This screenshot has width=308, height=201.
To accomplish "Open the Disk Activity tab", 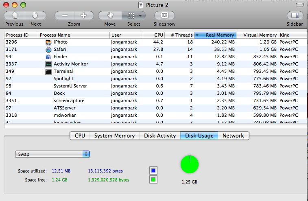I will (160, 136).
